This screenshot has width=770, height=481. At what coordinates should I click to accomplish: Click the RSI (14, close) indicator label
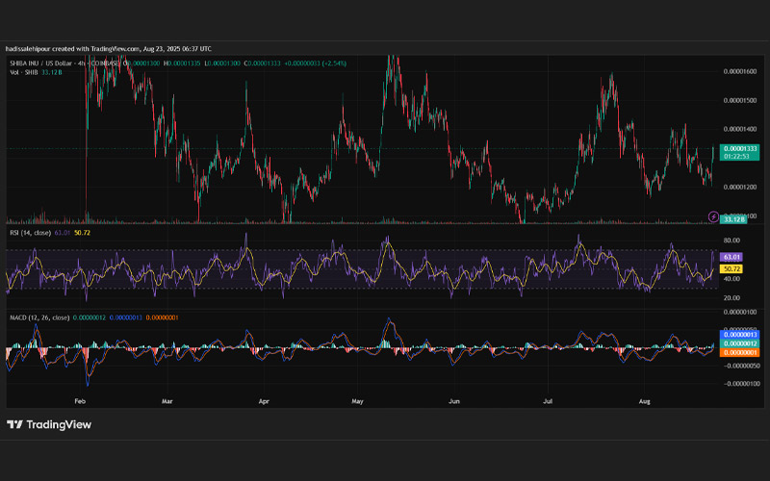[31, 233]
